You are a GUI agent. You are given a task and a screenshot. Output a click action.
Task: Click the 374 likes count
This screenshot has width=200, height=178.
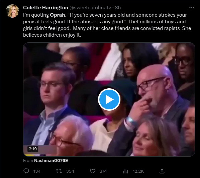[x=103, y=171]
